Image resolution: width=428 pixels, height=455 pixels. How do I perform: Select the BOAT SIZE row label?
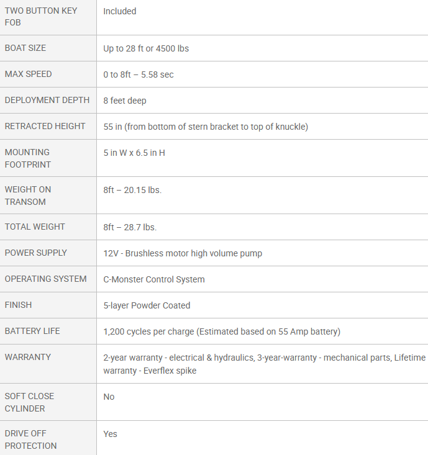[25, 48]
